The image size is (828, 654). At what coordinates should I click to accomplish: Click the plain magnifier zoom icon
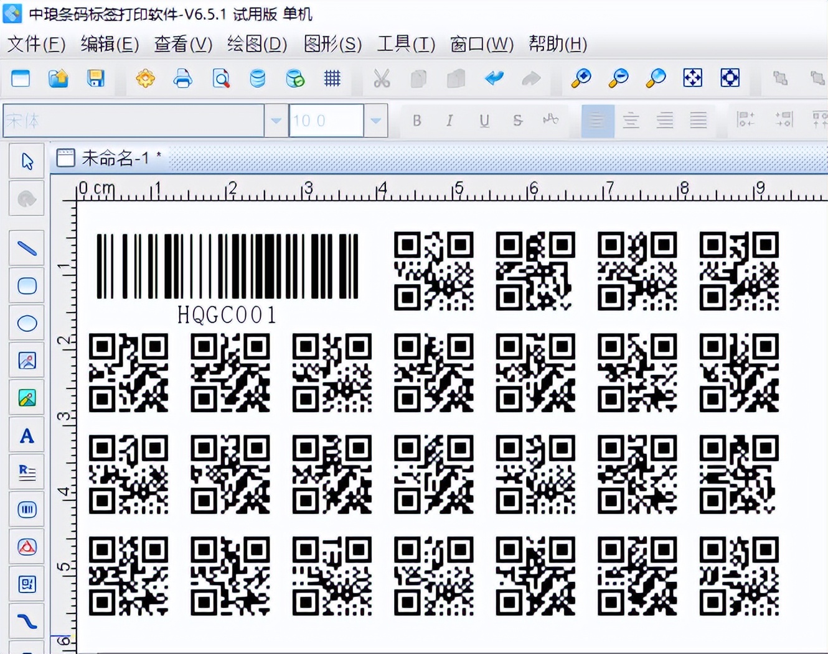tap(656, 78)
